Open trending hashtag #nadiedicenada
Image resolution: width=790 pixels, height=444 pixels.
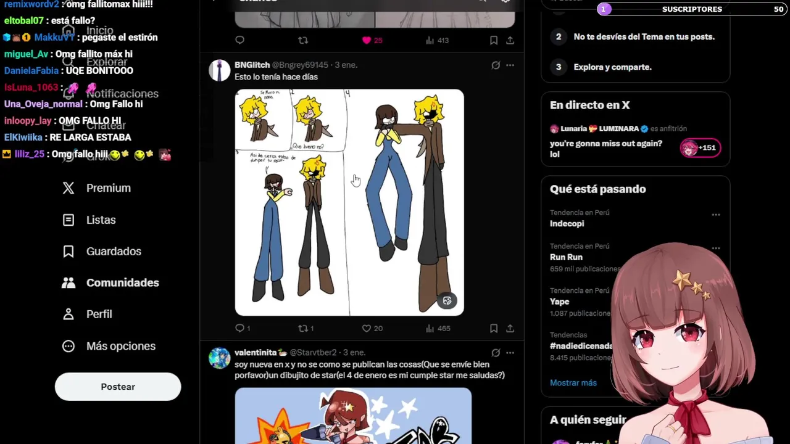pyautogui.click(x=581, y=346)
